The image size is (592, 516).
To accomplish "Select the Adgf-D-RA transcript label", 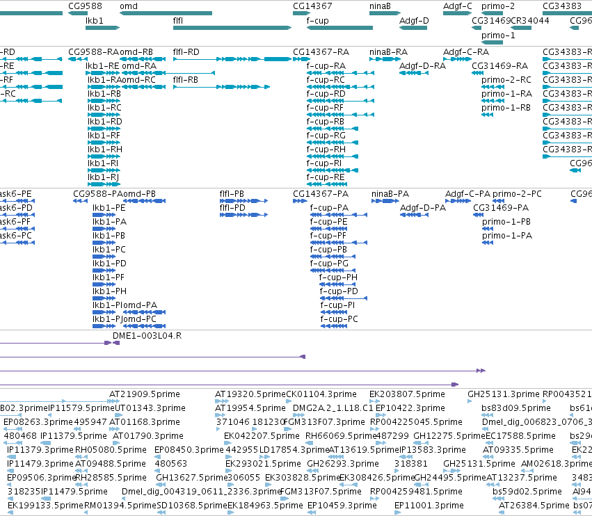I will tap(422, 66).
